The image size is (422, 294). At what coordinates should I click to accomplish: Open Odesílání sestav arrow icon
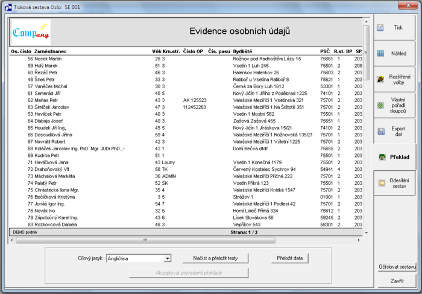coord(382,183)
